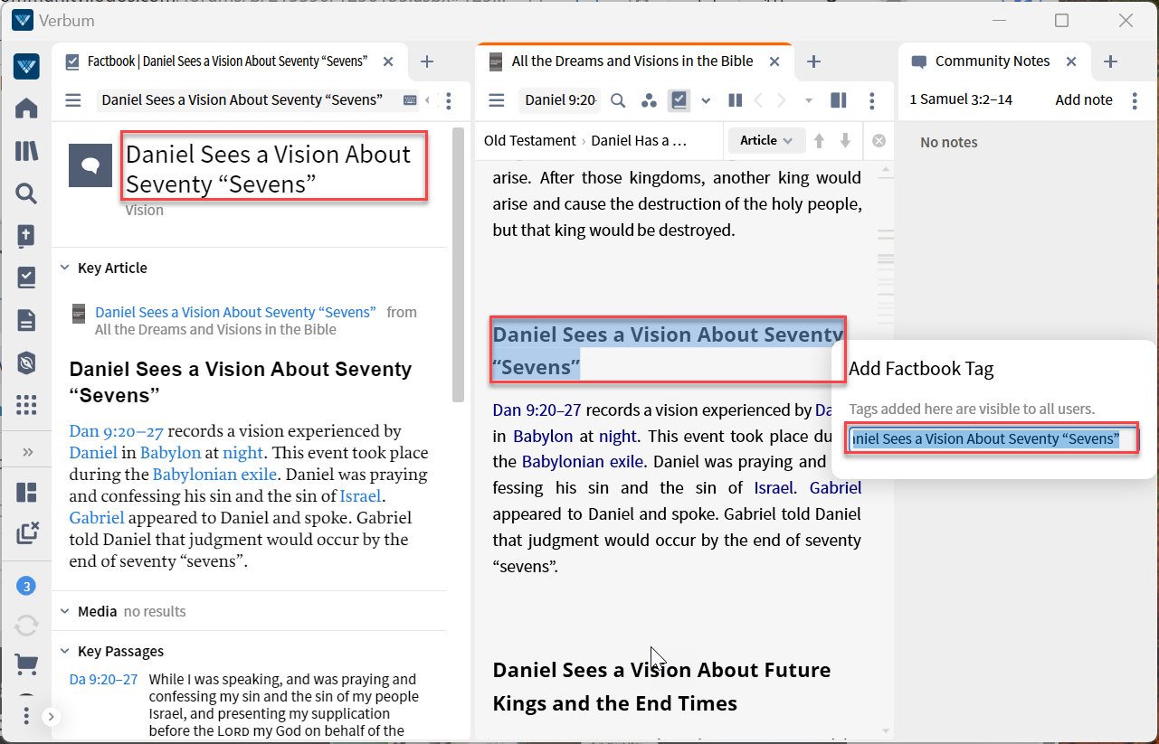Go to next article with down arrow
1159x744 pixels.
click(846, 141)
